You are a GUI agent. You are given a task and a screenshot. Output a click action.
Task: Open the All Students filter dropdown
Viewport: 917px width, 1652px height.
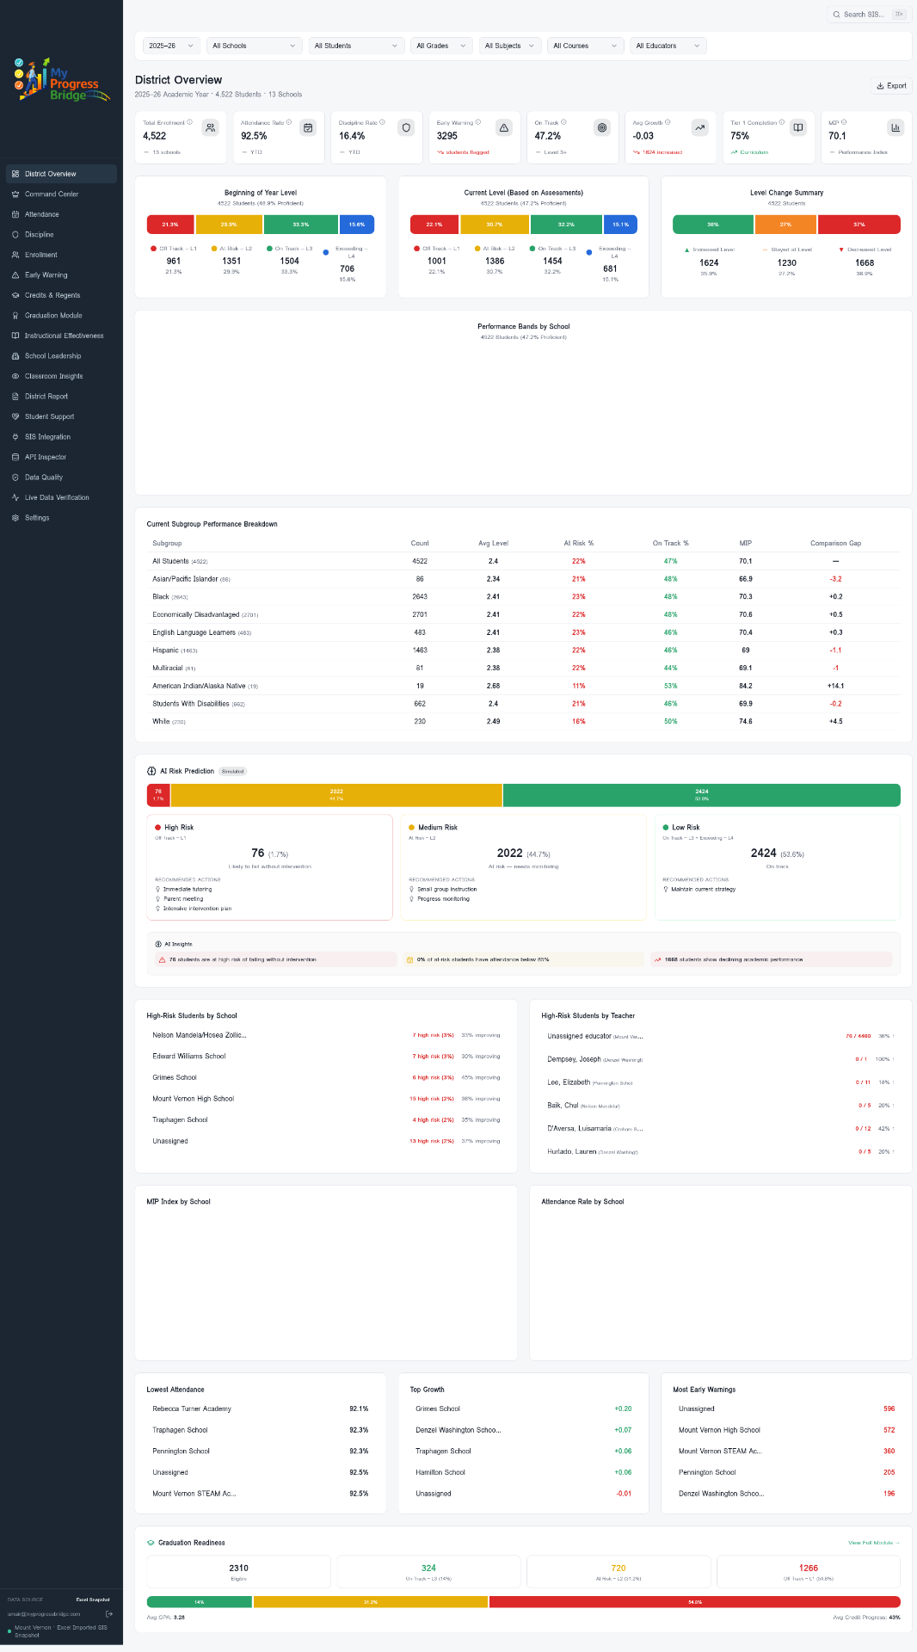(x=356, y=46)
